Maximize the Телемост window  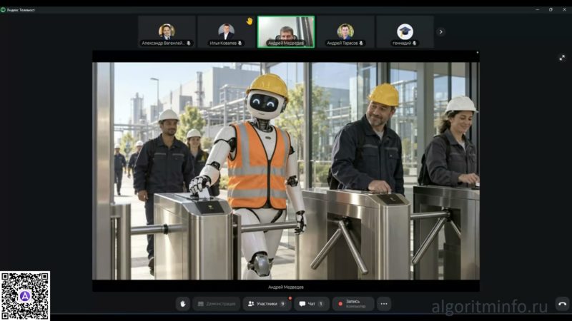[x=551, y=9]
